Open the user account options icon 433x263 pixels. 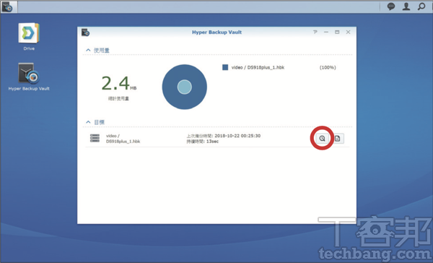point(406,7)
